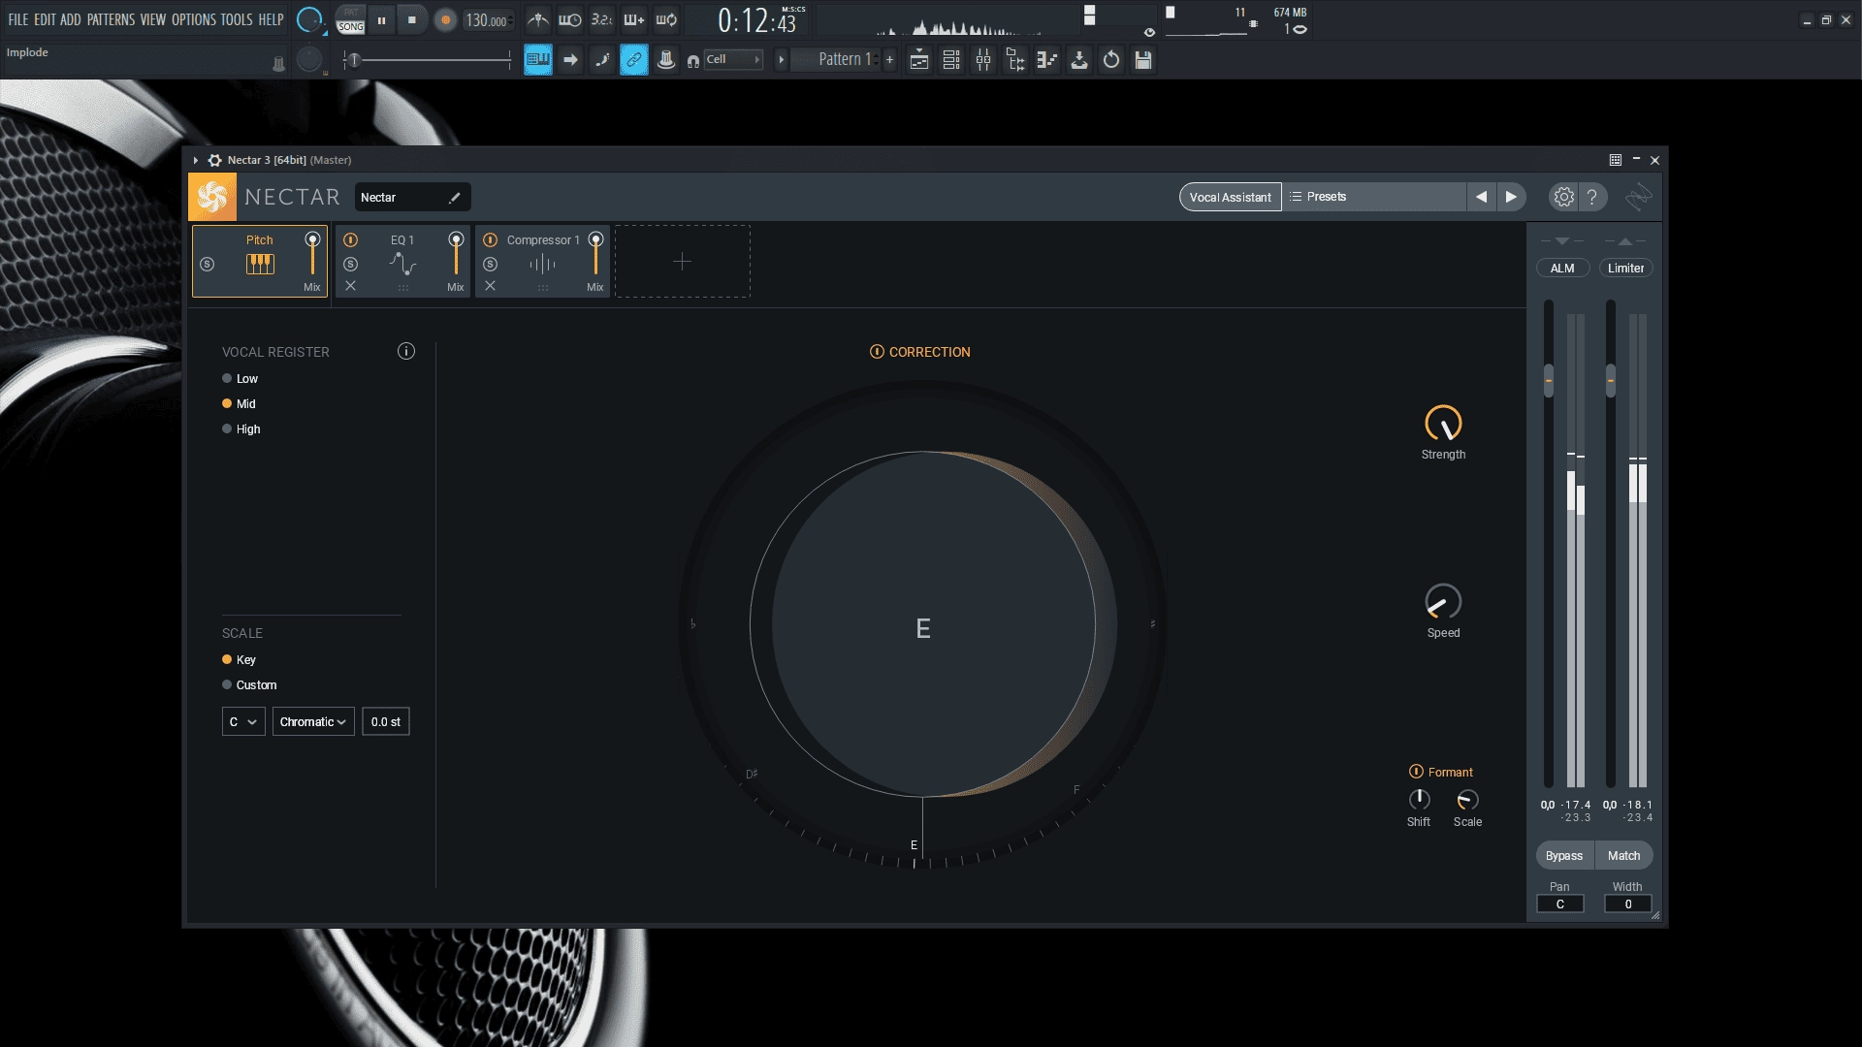Toggle the overdub/blend recording icon
Image resolution: width=1862 pixels, height=1047 pixels.
634,19
